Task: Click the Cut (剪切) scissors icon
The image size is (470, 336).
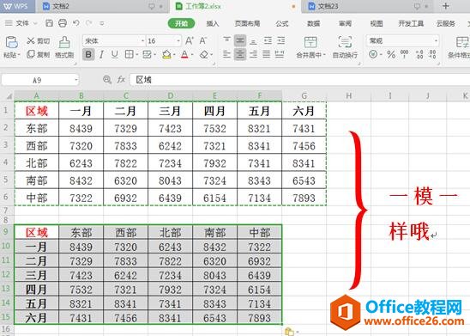Action: [31, 40]
